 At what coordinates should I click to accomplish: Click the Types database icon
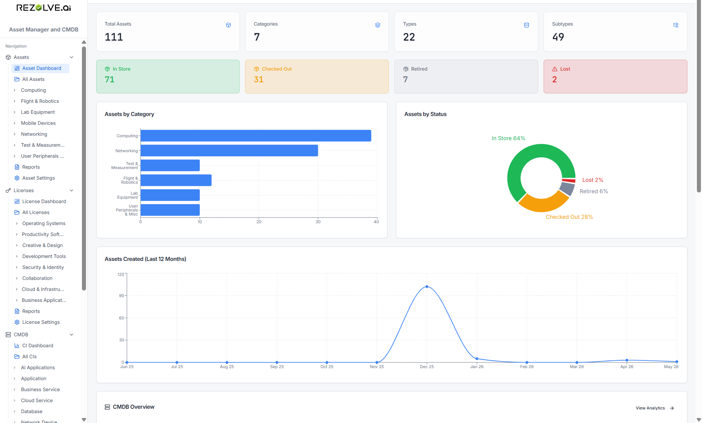526,25
